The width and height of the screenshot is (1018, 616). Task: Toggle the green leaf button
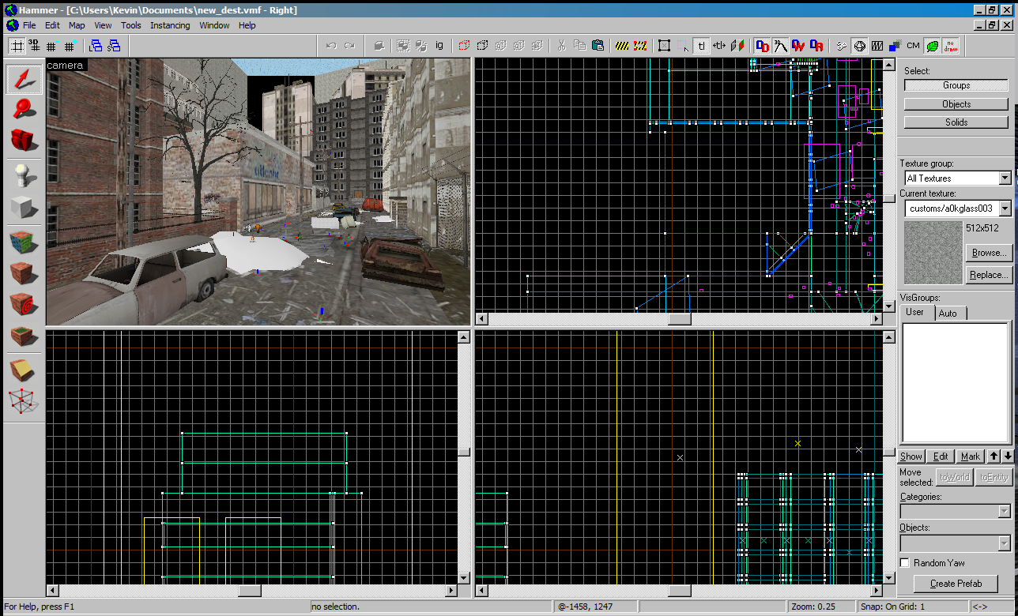point(933,46)
